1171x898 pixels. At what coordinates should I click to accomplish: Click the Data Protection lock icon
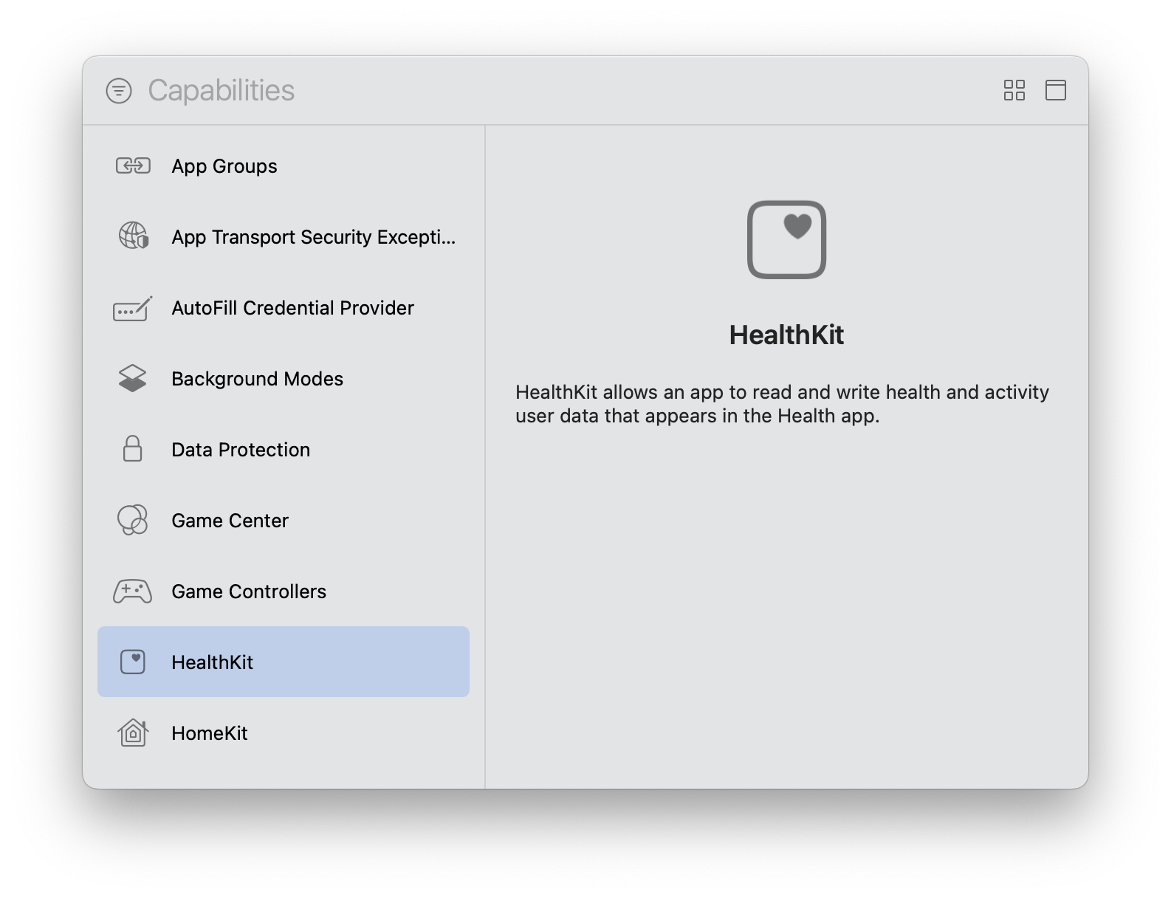(133, 449)
